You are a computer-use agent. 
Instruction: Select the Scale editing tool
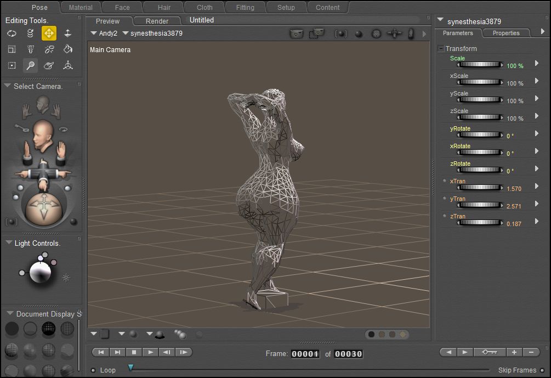tap(12, 49)
